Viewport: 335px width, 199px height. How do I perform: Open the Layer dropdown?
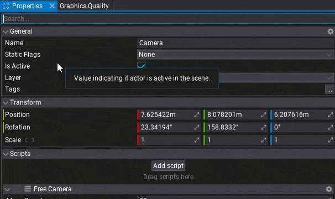pos(276,78)
